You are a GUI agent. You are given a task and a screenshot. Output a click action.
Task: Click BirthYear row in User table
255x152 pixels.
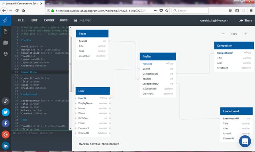click(x=93, y=118)
